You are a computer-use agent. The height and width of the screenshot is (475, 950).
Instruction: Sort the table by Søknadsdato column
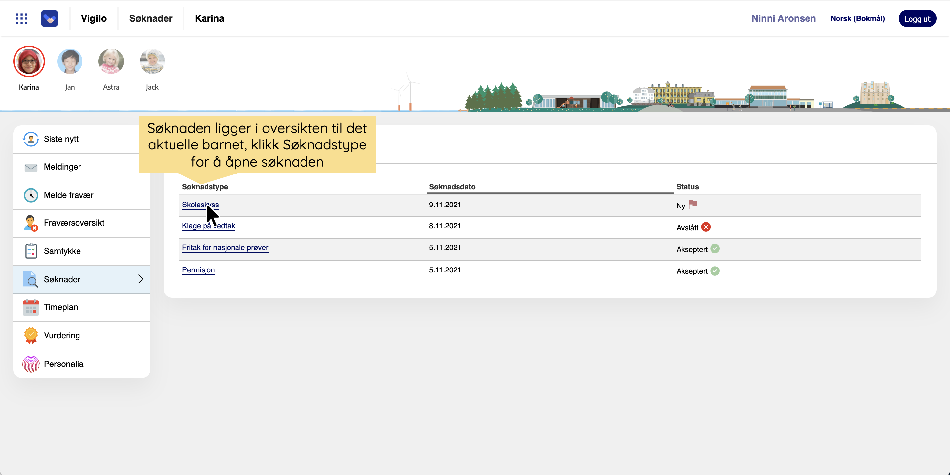click(x=452, y=187)
